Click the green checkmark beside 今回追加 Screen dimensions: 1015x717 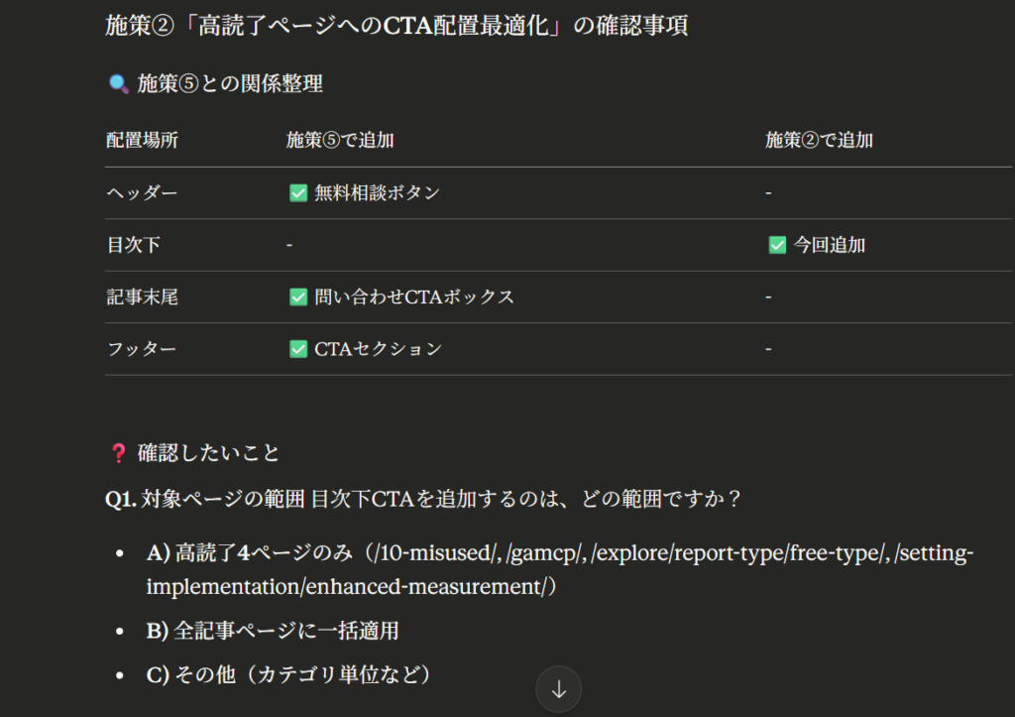tap(777, 245)
